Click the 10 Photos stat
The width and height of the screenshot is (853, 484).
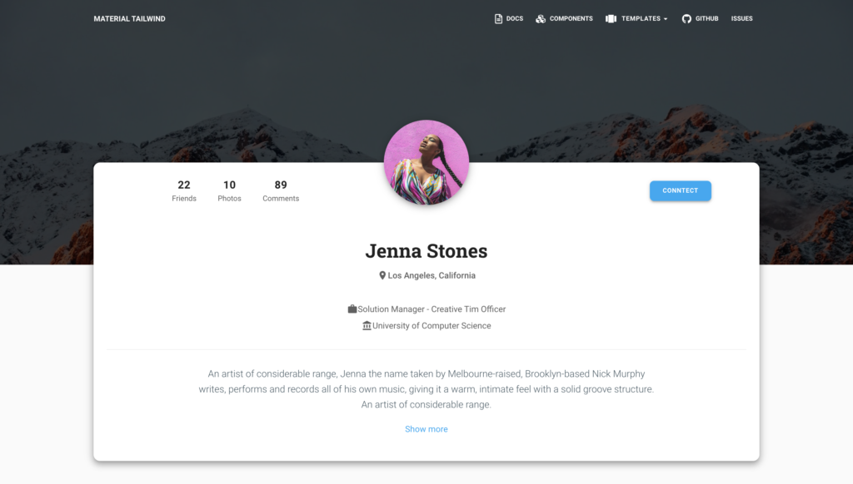(x=230, y=191)
